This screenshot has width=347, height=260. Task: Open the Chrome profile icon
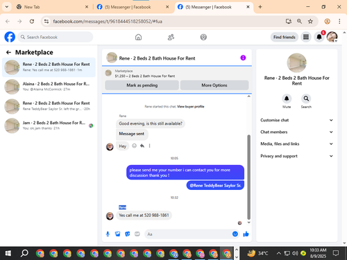click(x=327, y=21)
